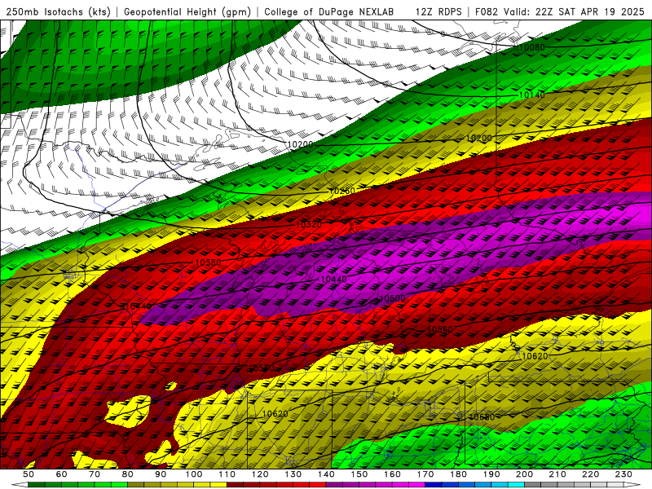652x489 pixels.
Task: Click the '250mb Isotachs (kts)' title text
Action: point(59,12)
